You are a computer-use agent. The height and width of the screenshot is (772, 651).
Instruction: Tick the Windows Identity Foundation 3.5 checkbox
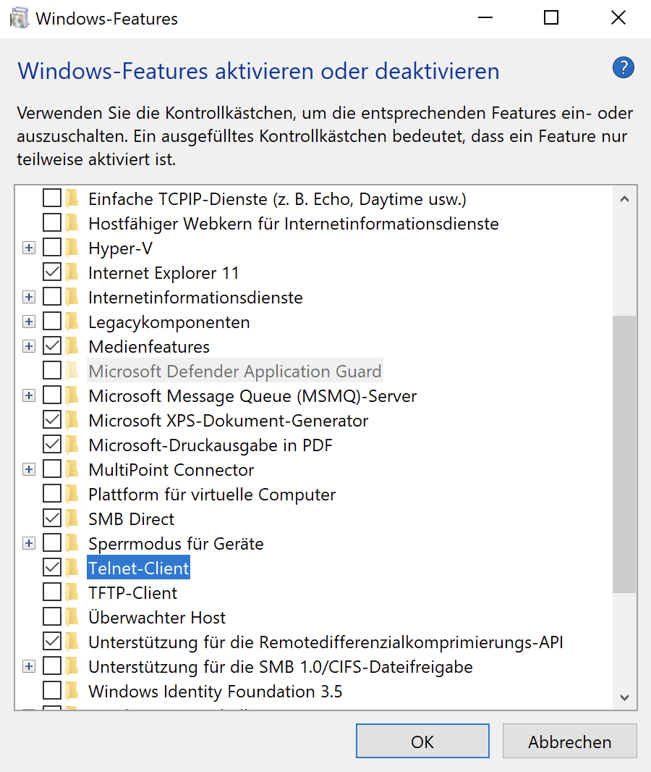click(x=52, y=690)
